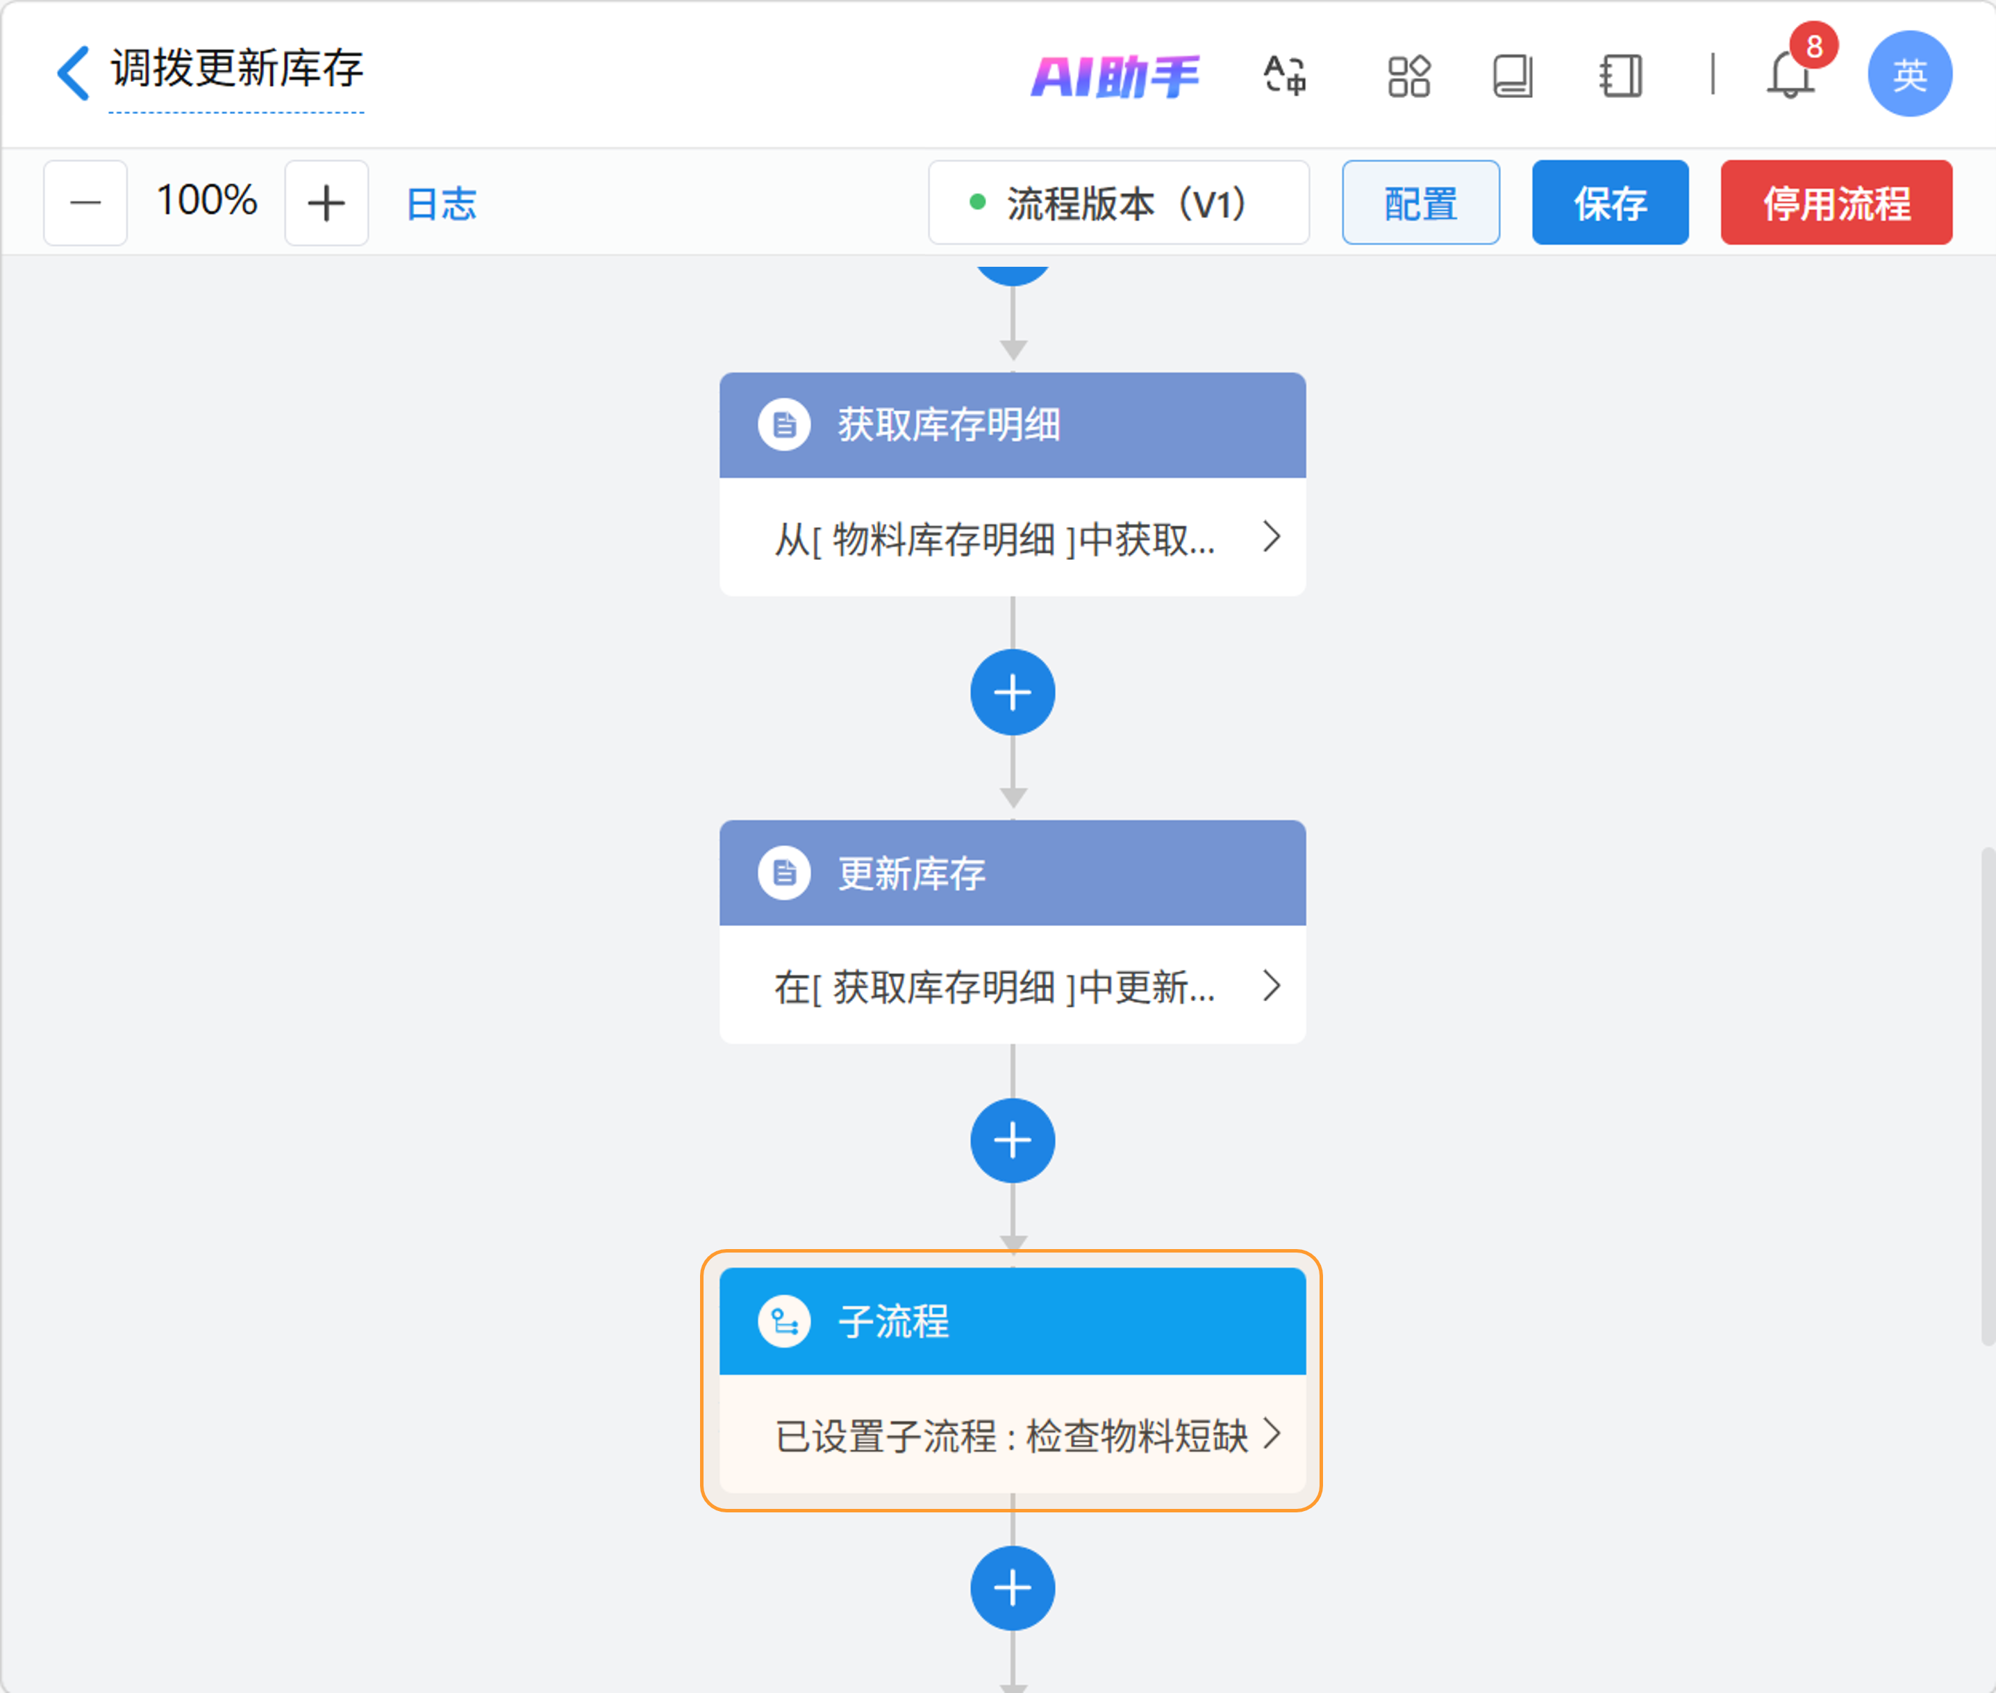1996x1693 pixels.
Task: Click the language translation icon
Action: (x=1285, y=75)
